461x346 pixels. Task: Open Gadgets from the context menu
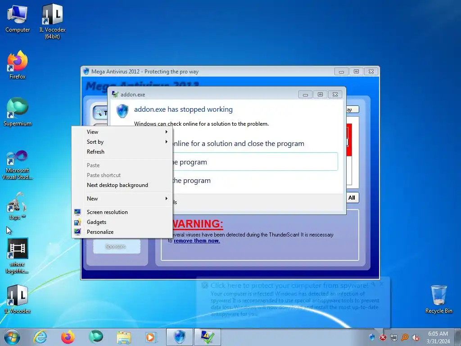122,222
